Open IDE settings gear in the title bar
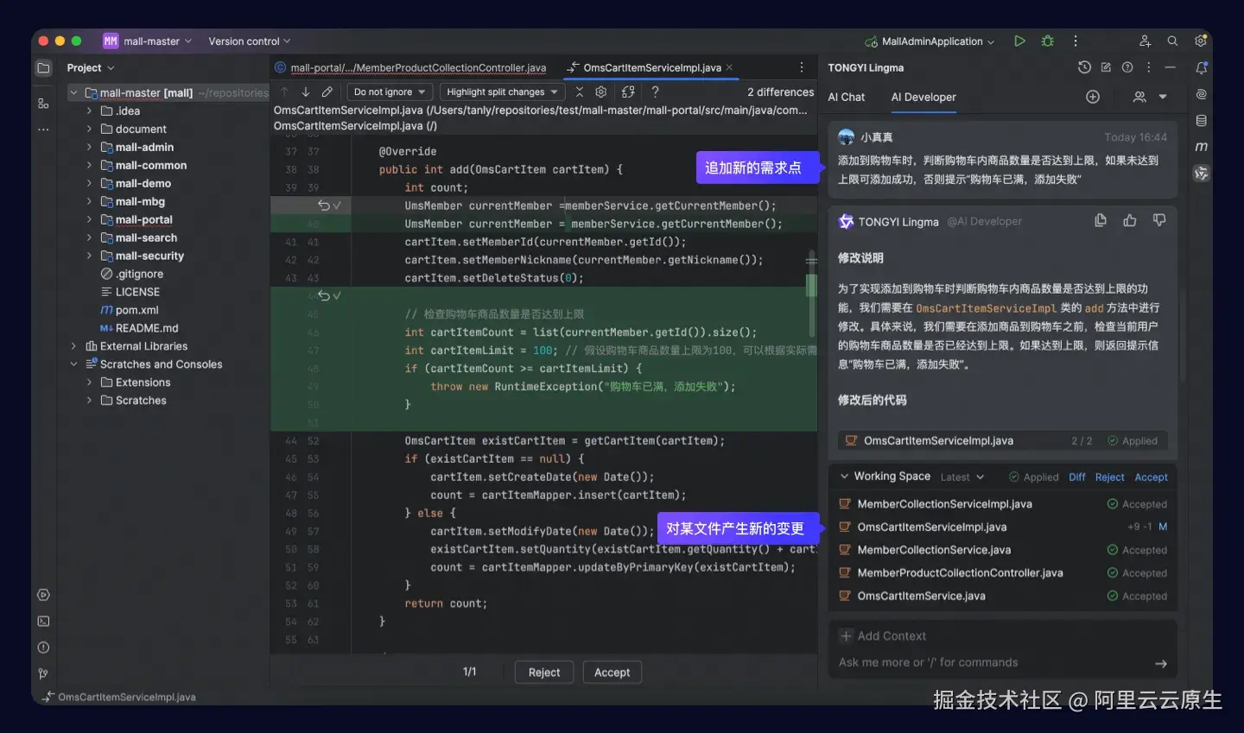This screenshot has height=733, width=1244. pos(1200,41)
